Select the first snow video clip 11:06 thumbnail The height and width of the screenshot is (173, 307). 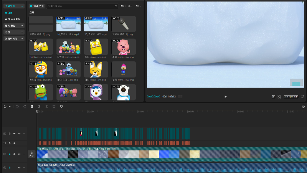click(x=69, y=24)
